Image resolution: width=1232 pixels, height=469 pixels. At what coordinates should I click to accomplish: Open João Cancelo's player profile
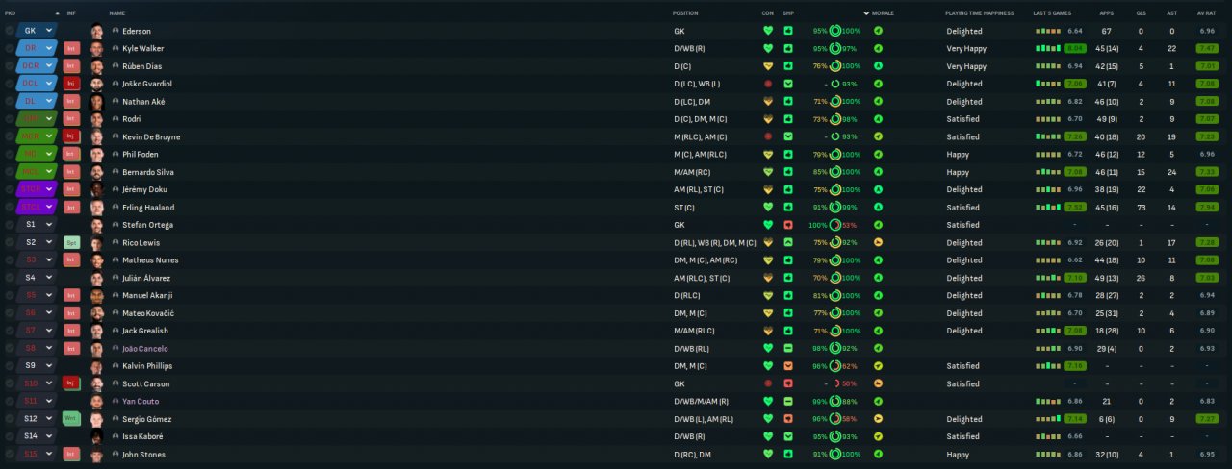[145, 348]
